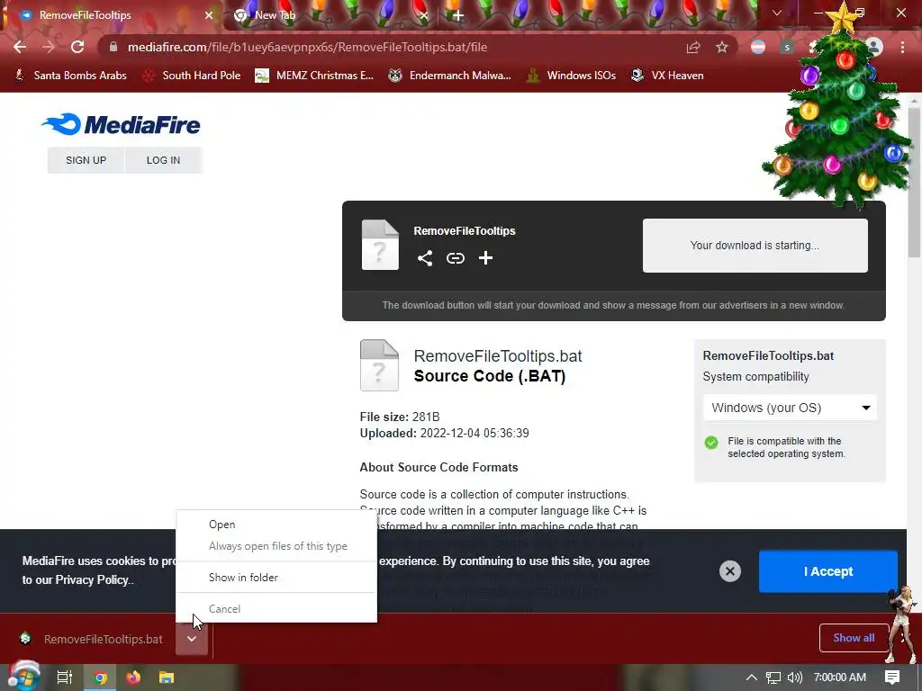The image size is (922, 691).
Task: Click the network tray icon
Action: coord(773,678)
